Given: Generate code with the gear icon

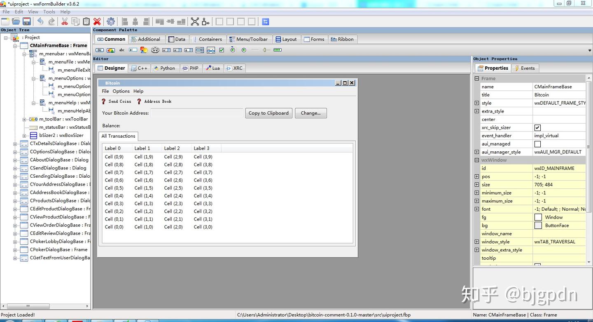Looking at the screenshot, I should [111, 21].
